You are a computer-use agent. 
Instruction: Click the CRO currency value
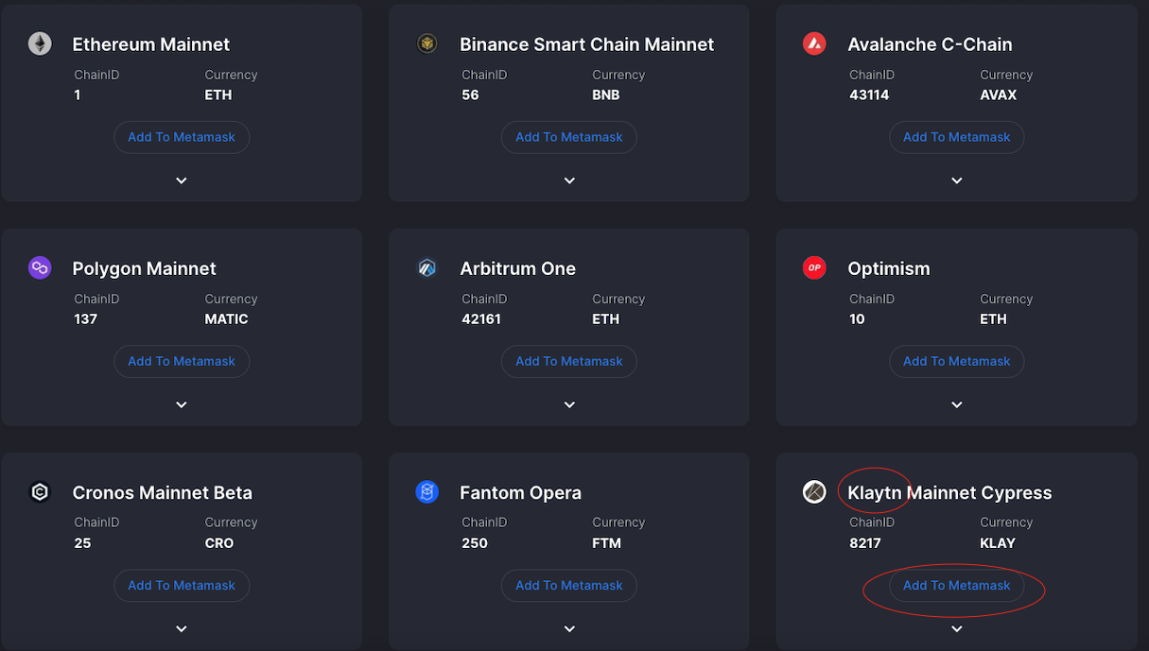pos(219,542)
